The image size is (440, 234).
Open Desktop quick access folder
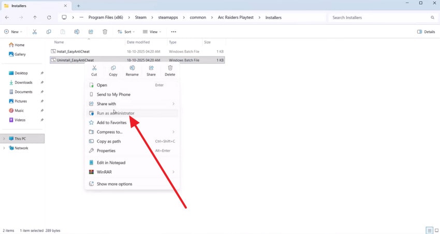pyautogui.click(x=18, y=73)
